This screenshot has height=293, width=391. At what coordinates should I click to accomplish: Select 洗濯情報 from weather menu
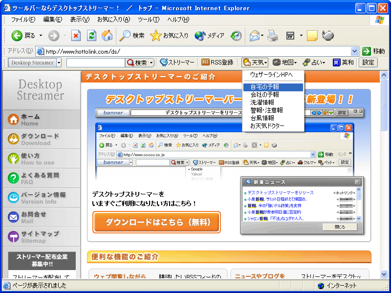pos(273,103)
